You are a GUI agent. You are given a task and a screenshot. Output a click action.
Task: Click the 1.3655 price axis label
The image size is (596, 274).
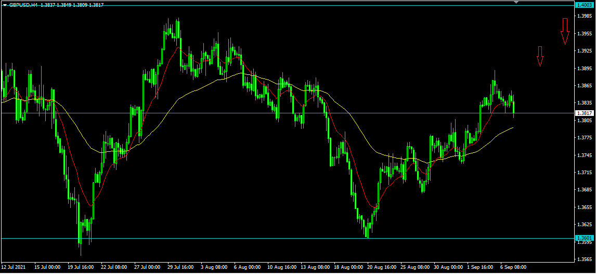[585, 207]
